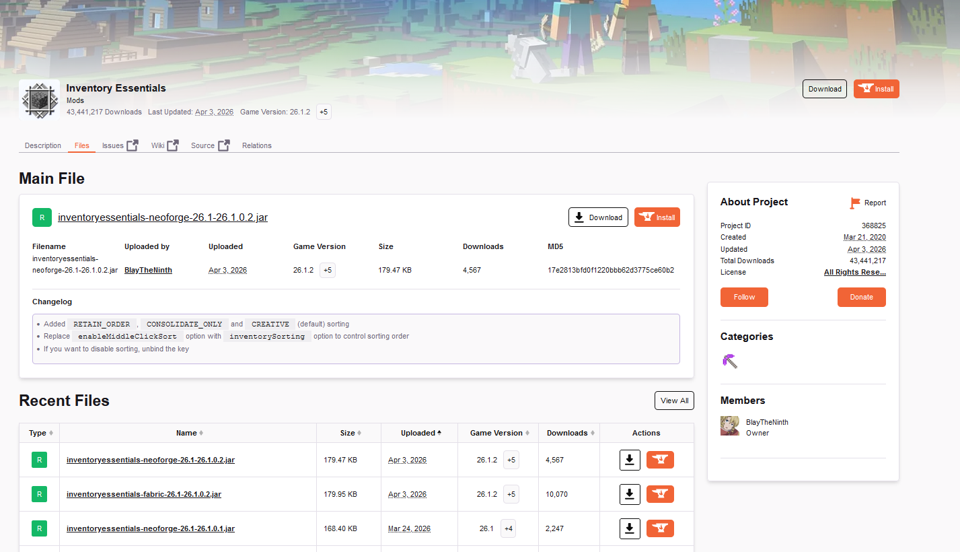Click R release badge in neoforge-26.1-26.1.0.1 row
This screenshot has height=552, width=960.
39,528
